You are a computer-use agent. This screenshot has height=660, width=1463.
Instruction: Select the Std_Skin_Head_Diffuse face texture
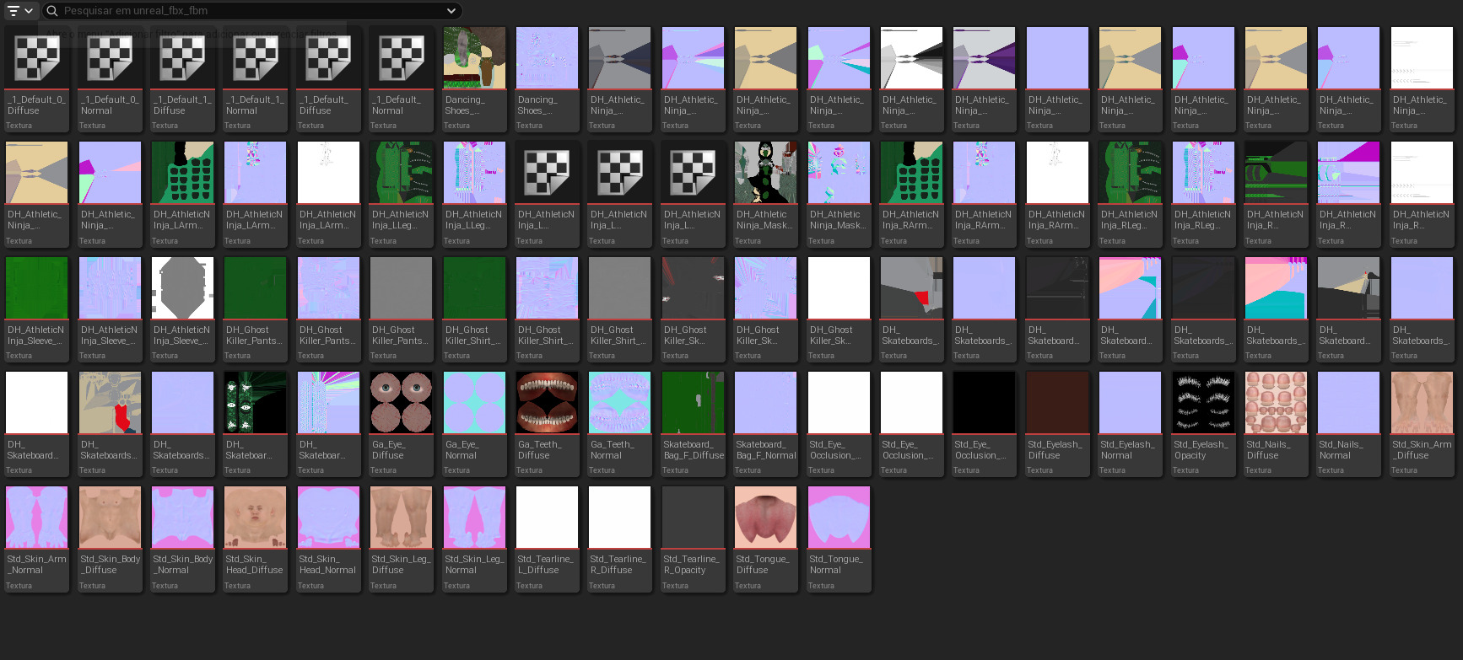click(256, 539)
